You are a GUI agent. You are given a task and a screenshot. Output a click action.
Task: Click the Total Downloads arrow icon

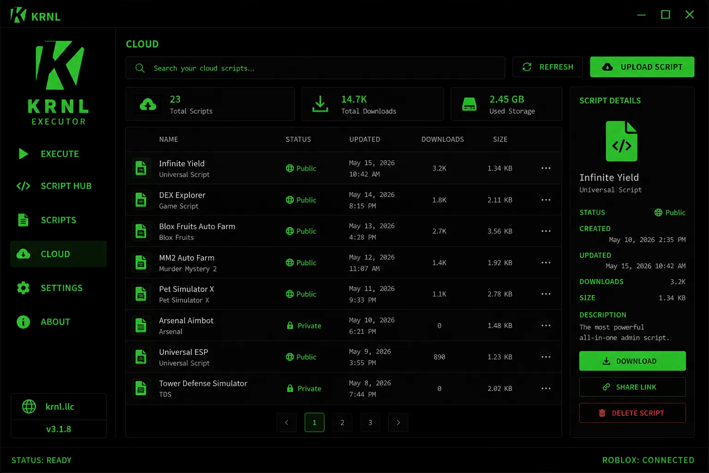click(320, 104)
